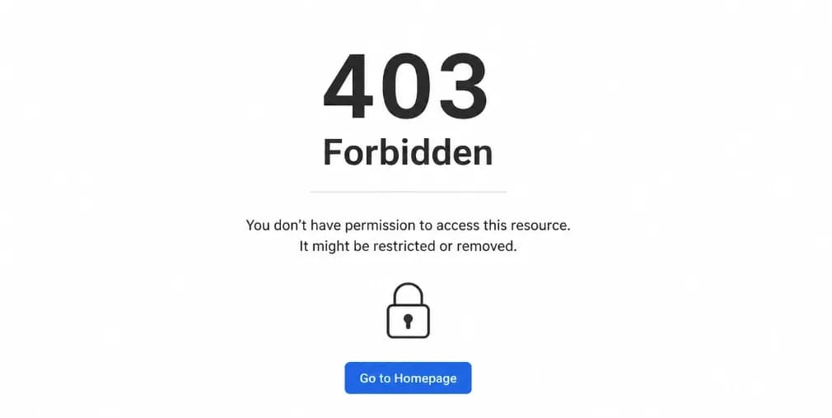The height and width of the screenshot is (418, 832).
Task: Click the digit 0 in 403
Action: coord(405,86)
